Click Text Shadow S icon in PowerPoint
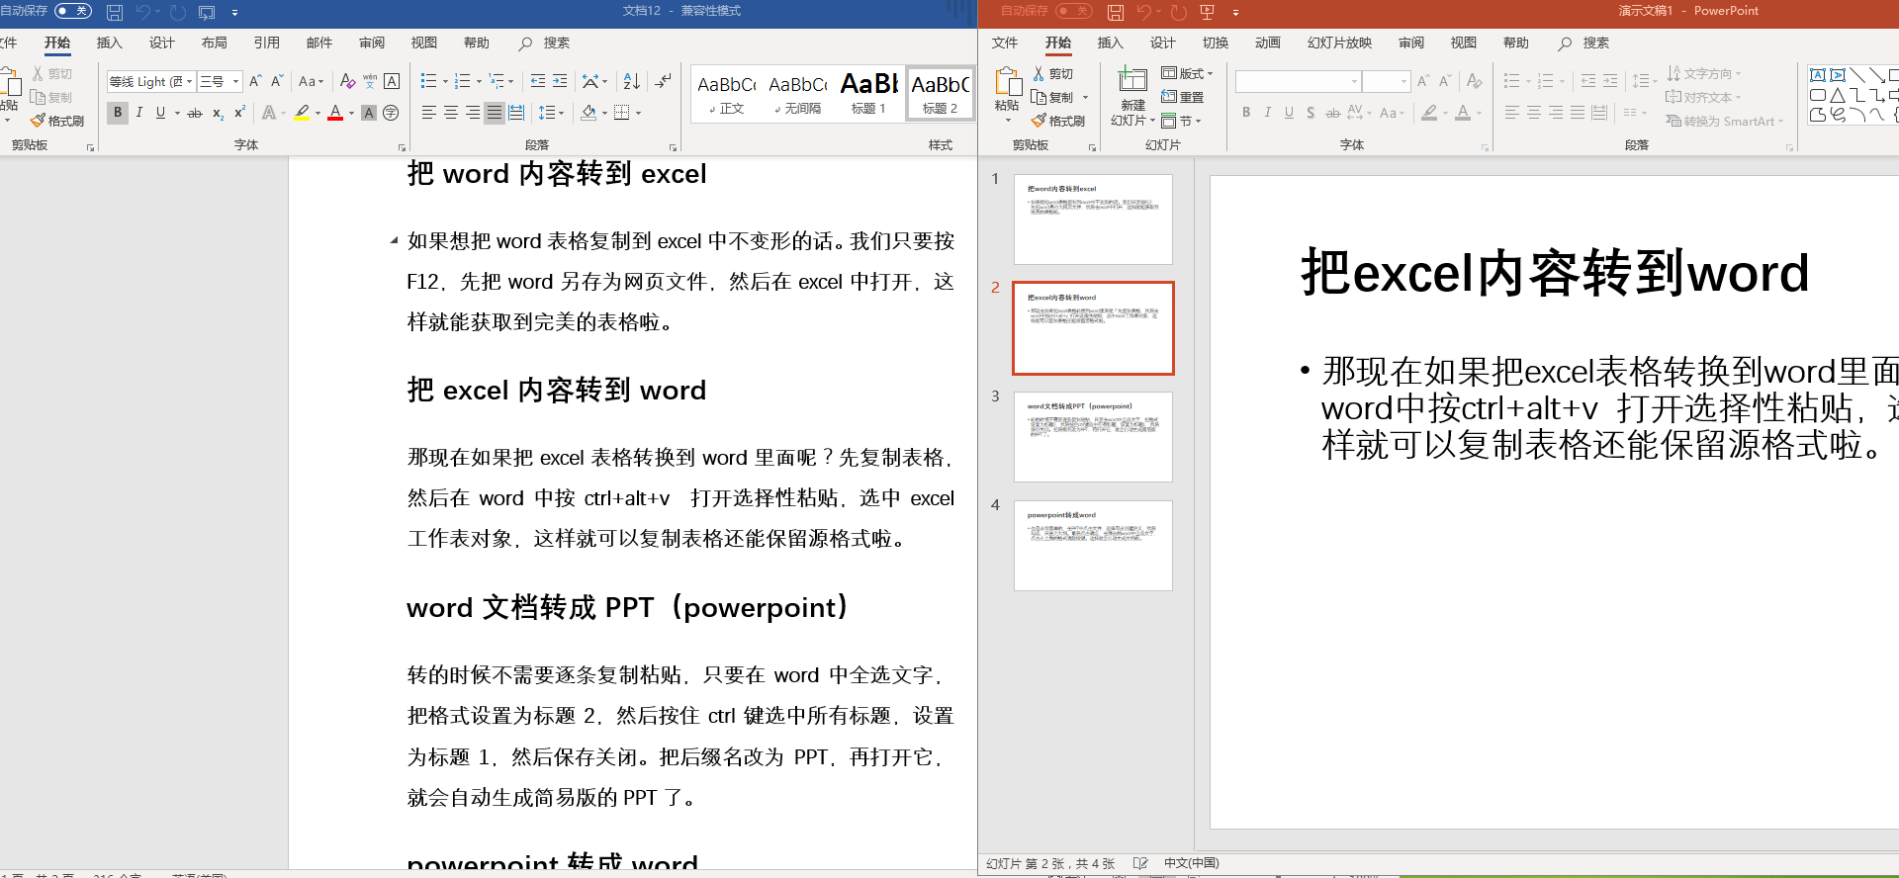 [x=1311, y=113]
